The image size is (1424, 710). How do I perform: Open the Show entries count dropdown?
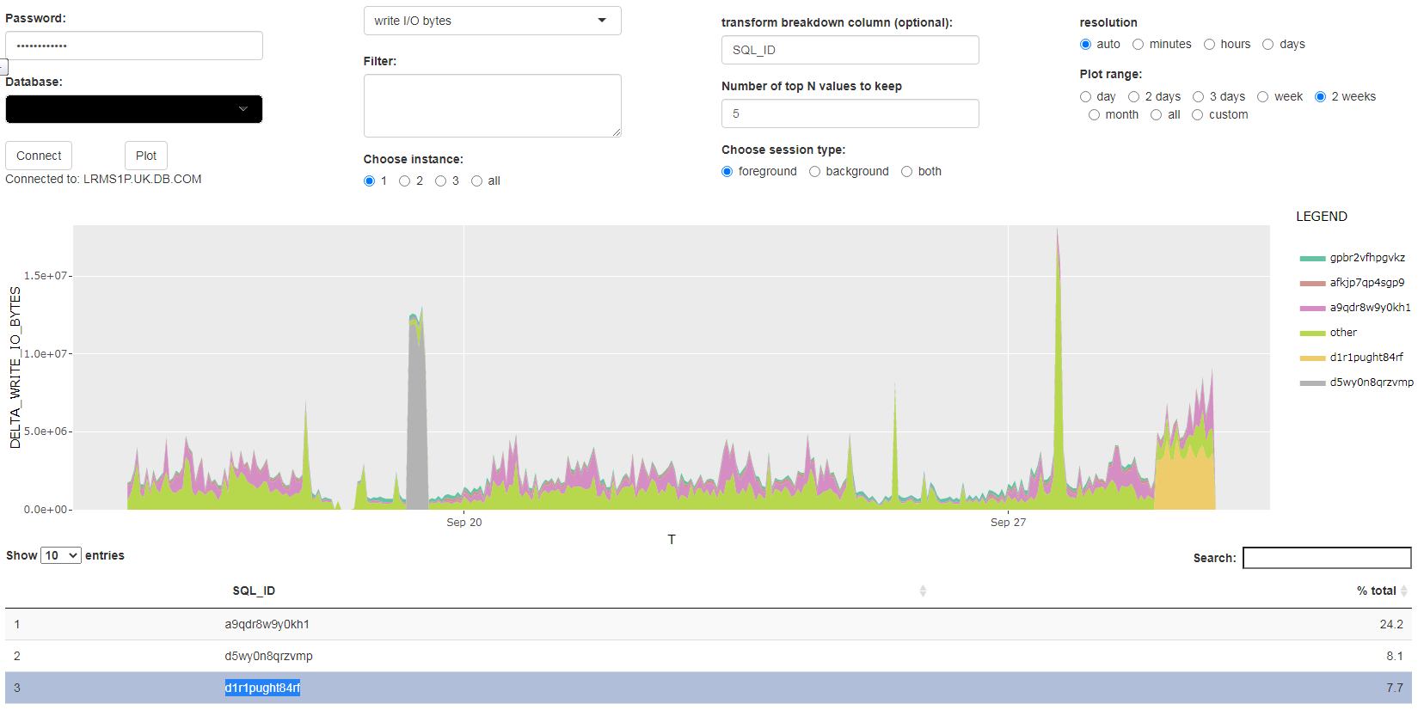pyautogui.click(x=61, y=556)
